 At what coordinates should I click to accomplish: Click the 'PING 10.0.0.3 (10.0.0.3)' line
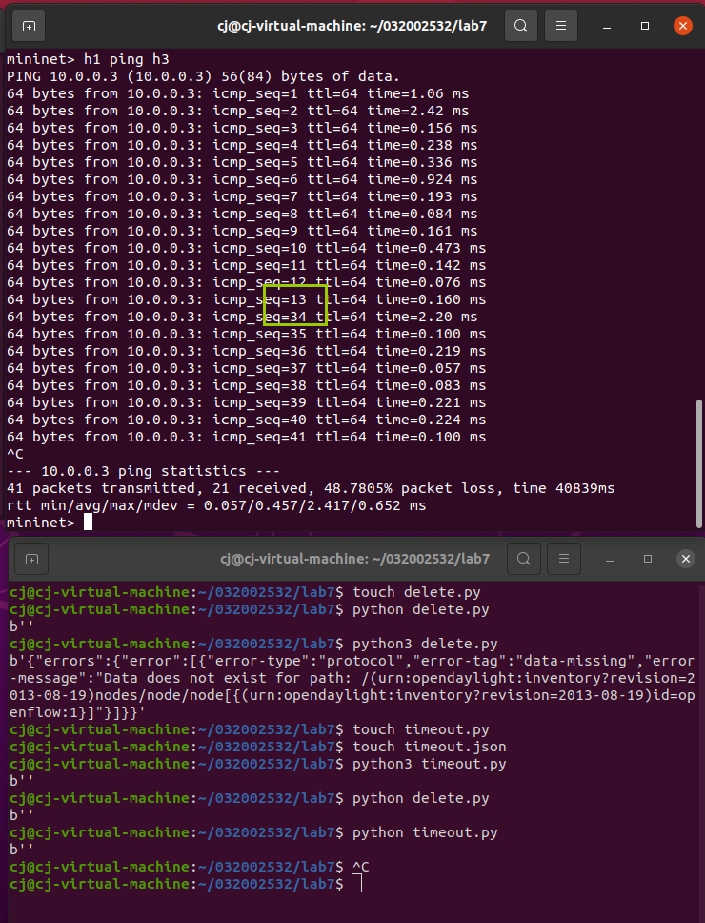coord(204,76)
